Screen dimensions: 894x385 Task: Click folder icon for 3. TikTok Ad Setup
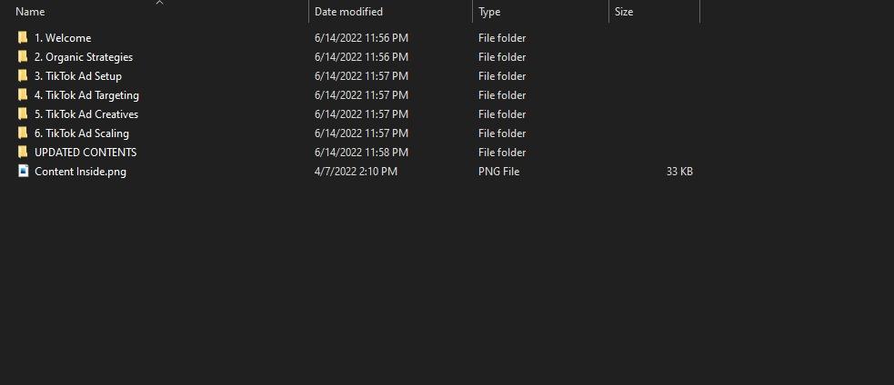(23, 76)
